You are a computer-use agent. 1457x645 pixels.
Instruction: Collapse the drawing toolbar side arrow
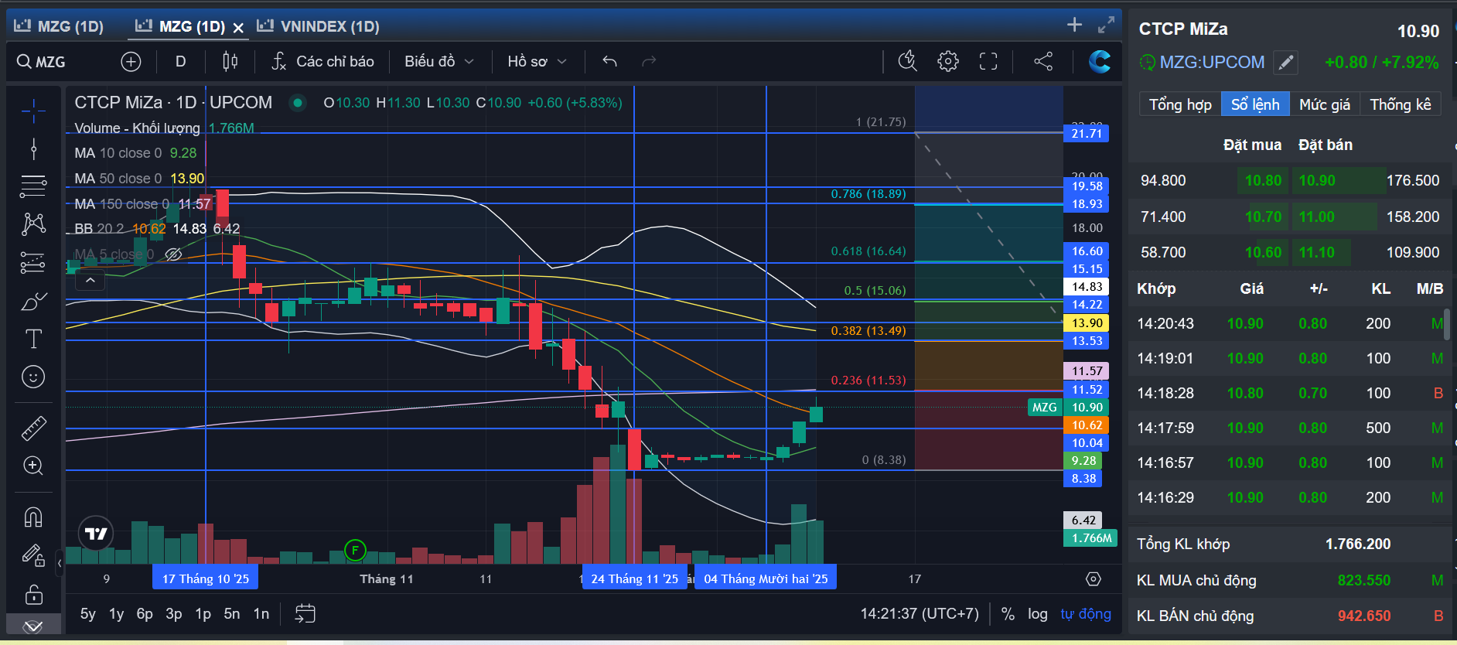click(x=60, y=564)
